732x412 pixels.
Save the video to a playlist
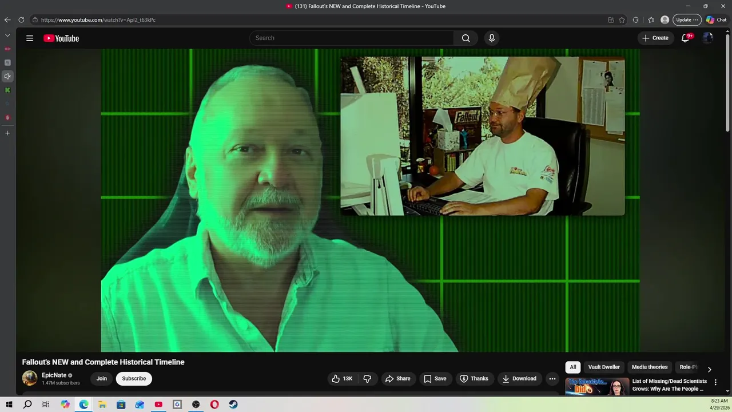click(x=435, y=378)
